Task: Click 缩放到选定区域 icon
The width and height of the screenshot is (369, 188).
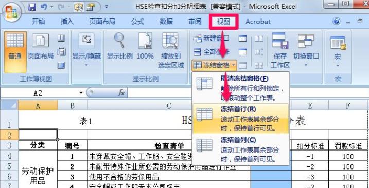Action: point(171,41)
